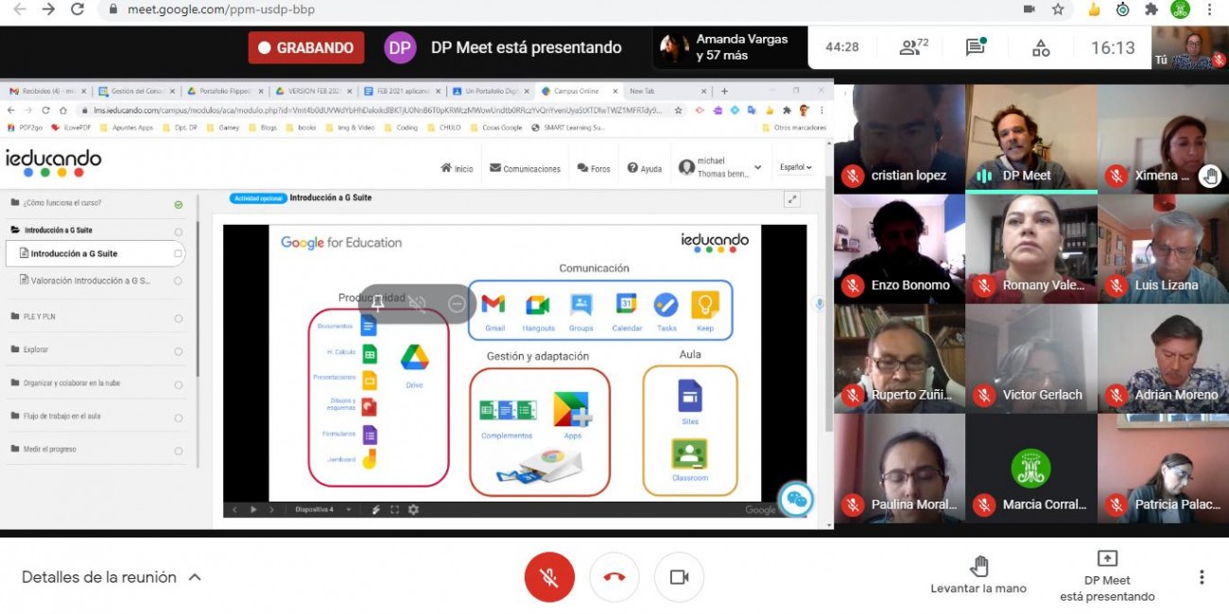The width and height of the screenshot is (1229, 614).
Task: Click the GRABANDO recording indicator
Action: [306, 47]
